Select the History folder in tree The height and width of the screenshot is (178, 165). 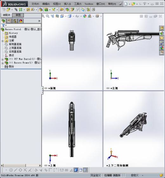[13, 33]
